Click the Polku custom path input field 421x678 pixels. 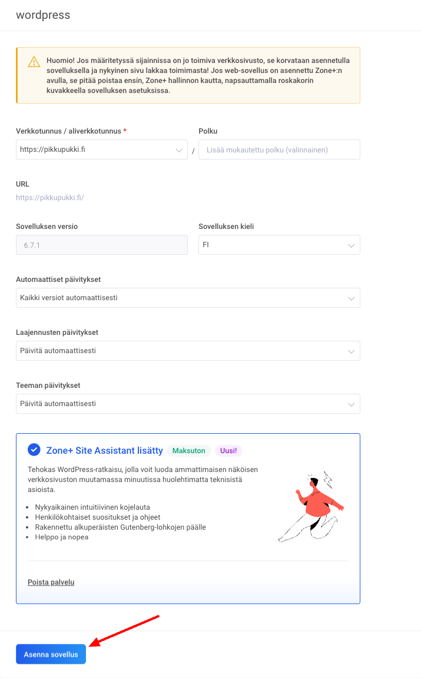[279, 149]
